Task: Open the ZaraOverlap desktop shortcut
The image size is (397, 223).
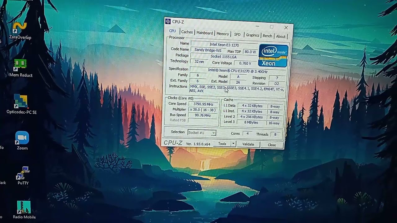Action: coord(20,30)
